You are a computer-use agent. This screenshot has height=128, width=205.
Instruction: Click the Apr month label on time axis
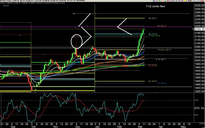click(161, 127)
